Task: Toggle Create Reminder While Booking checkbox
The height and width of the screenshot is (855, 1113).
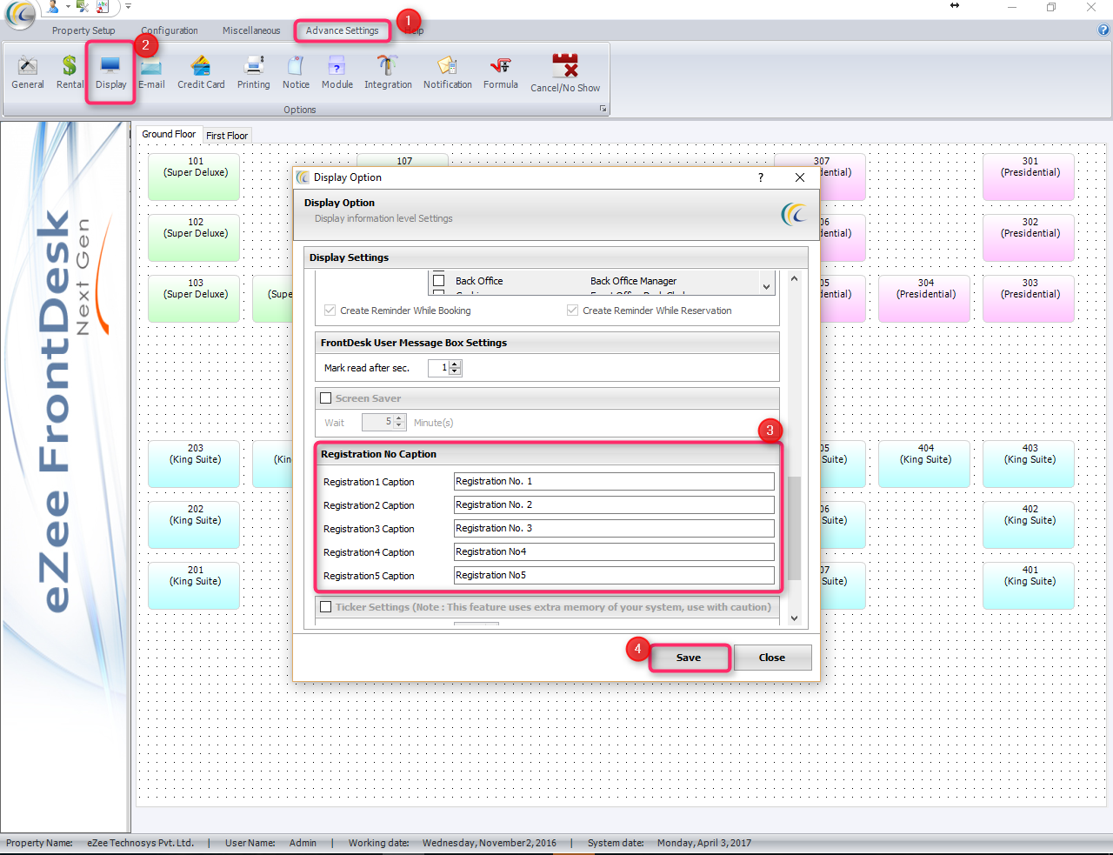Action: (x=330, y=311)
